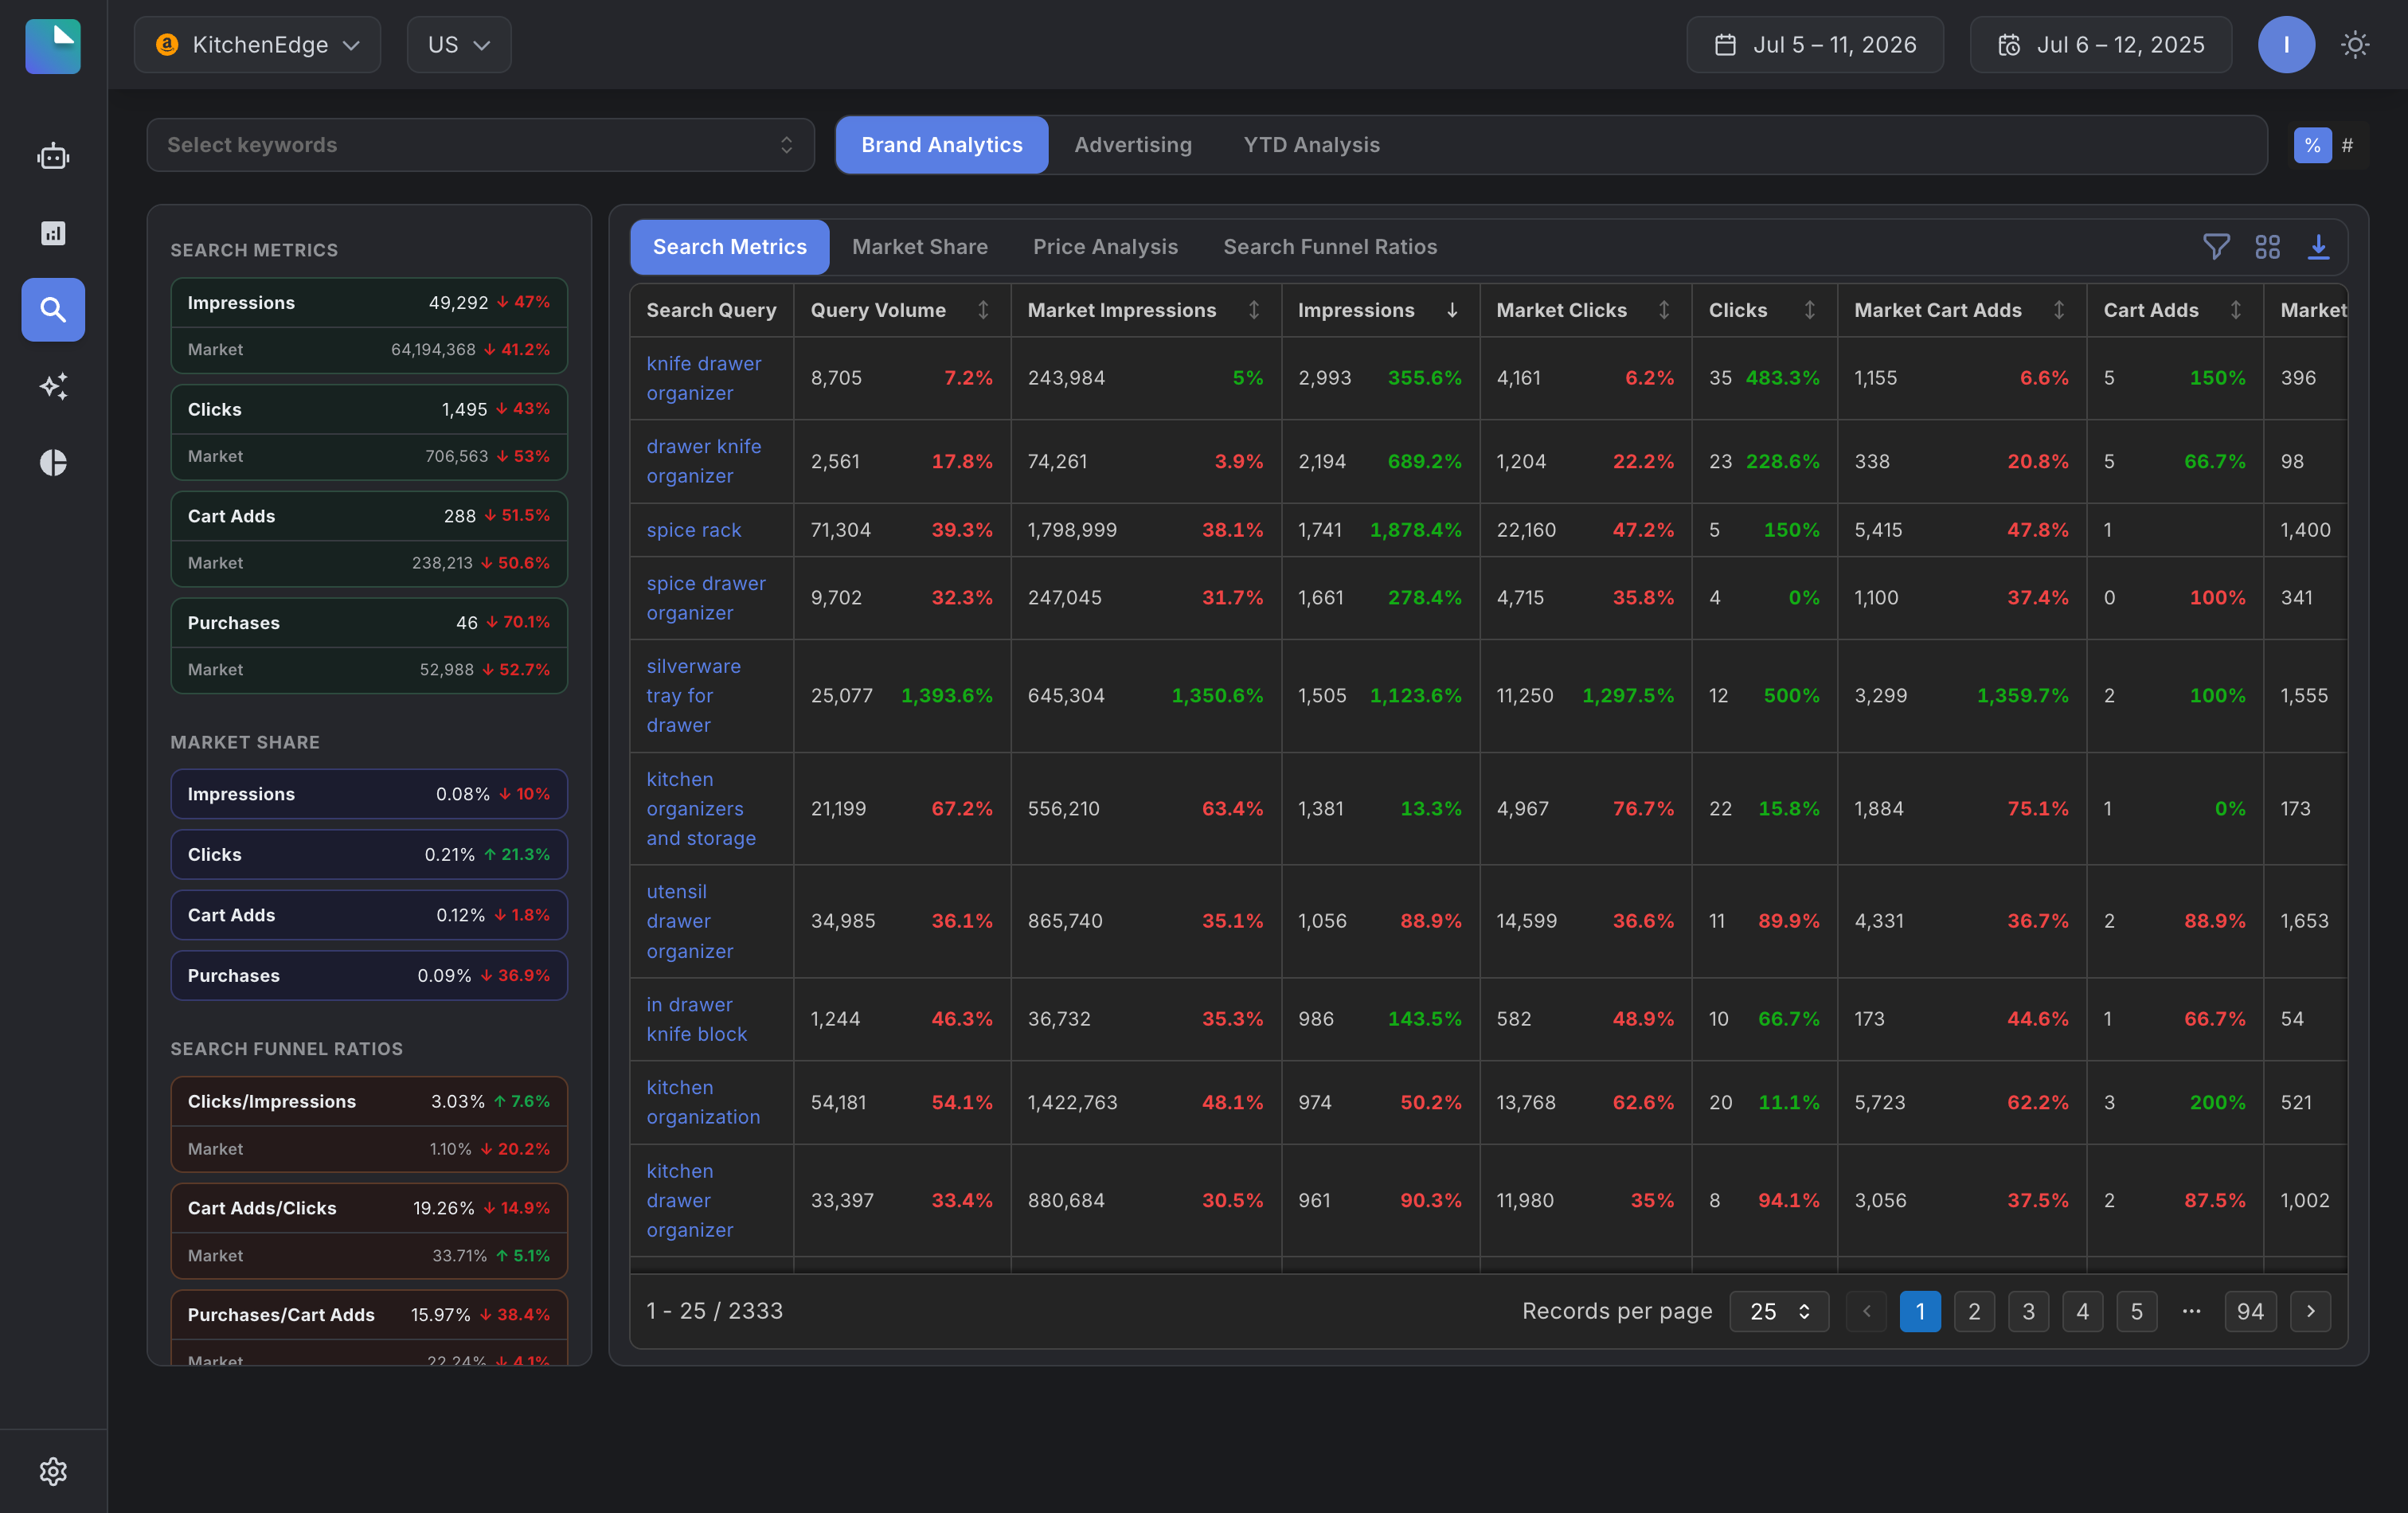Sort by Impressions descending arrow
The height and width of the screenshot is (1513, 2408).
[x=1452, y=310]
